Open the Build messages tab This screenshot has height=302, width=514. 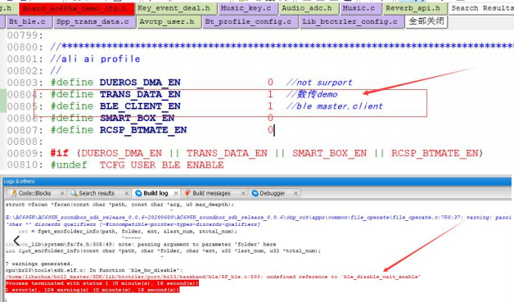211,193
